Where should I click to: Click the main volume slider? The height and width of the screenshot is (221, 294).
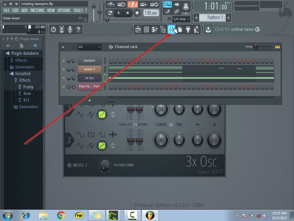(x=94, y=12)
